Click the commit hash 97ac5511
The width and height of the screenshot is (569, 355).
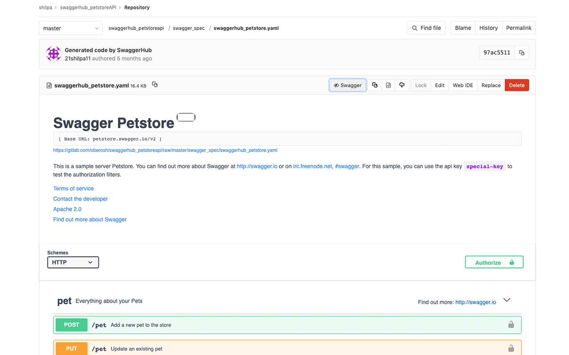[x=497, y=53]
